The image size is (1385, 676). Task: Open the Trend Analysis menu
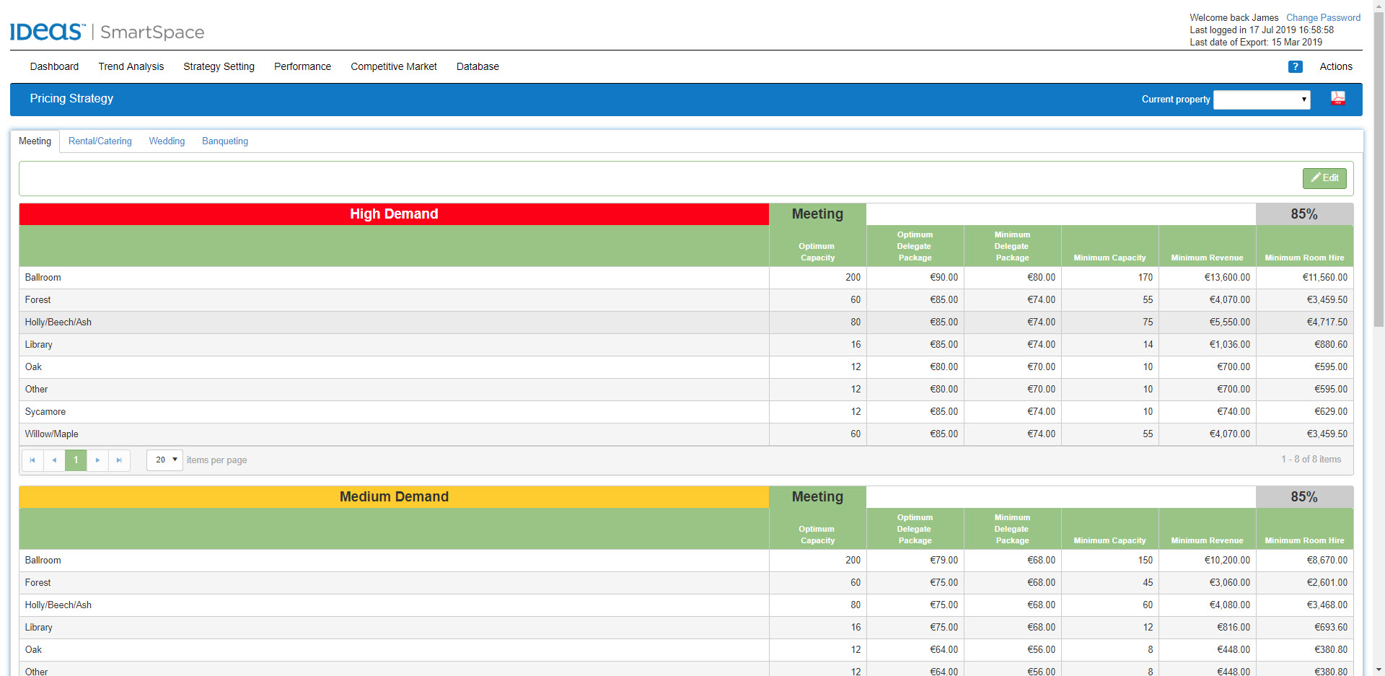tap(131, 66)
